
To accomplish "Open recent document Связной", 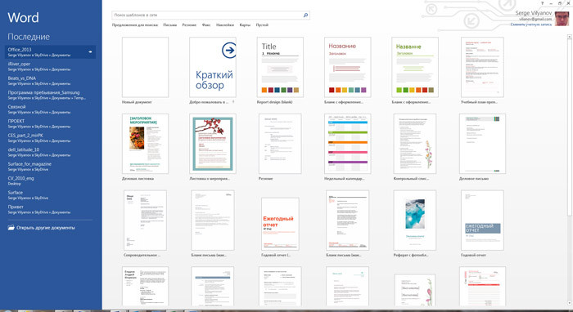I will (x=50, y=109).
